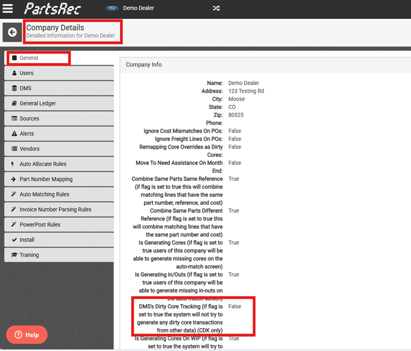Click the PartsRec logo

click(53, 8)
